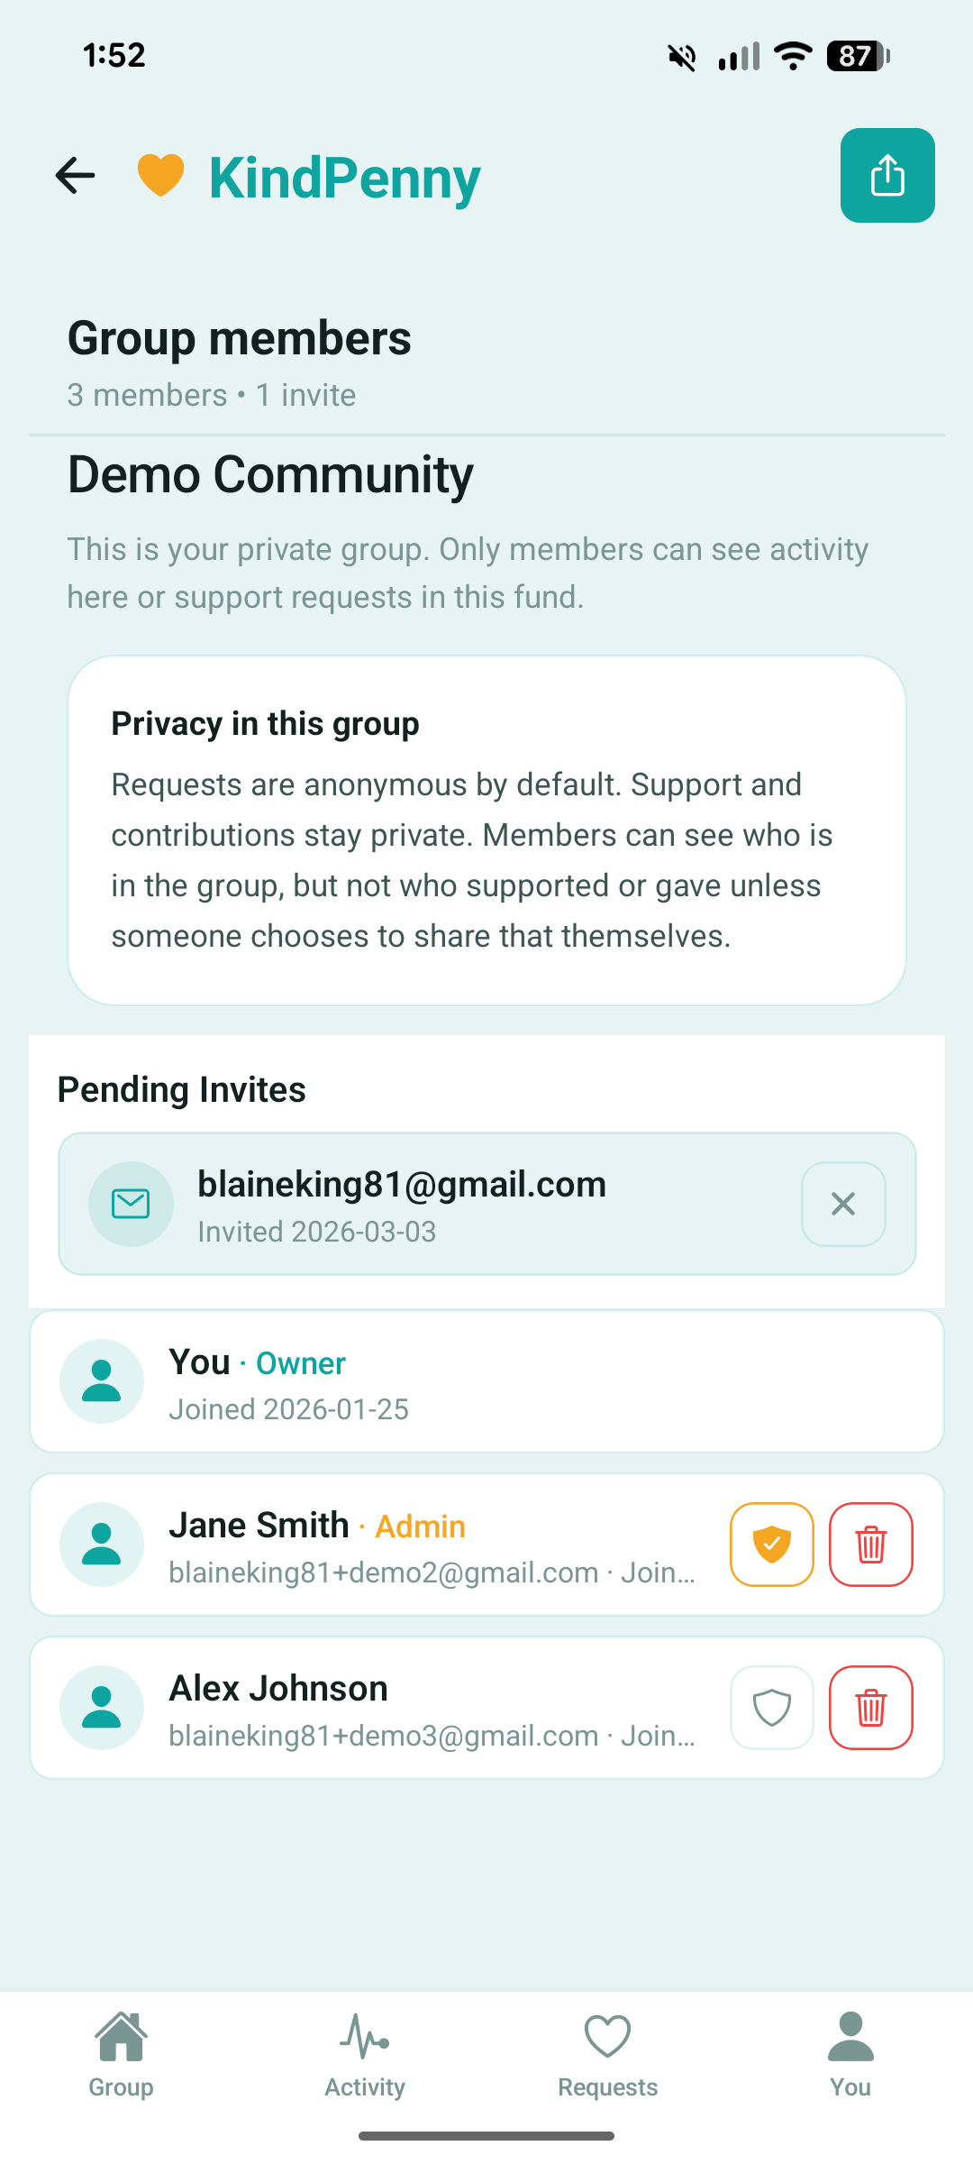This screenshot has width=973, height=2164.
Task: Tap the KindPenny title text
Action: (344, 178)
